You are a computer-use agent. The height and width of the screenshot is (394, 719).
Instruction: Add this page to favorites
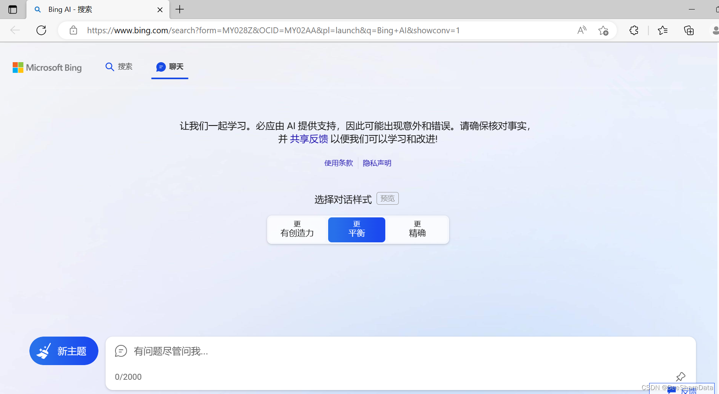(603, 30)
